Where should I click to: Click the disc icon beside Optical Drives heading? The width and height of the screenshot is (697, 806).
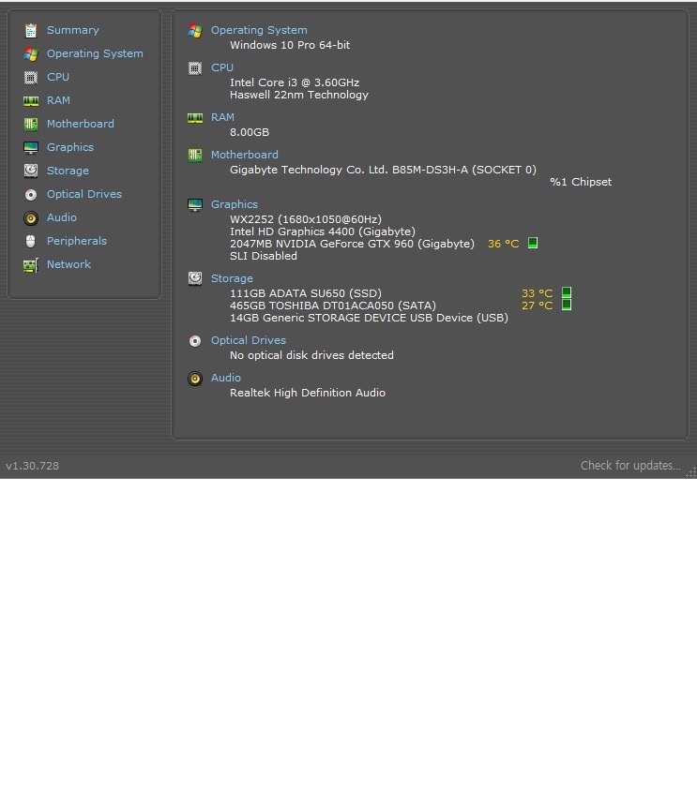195,341
